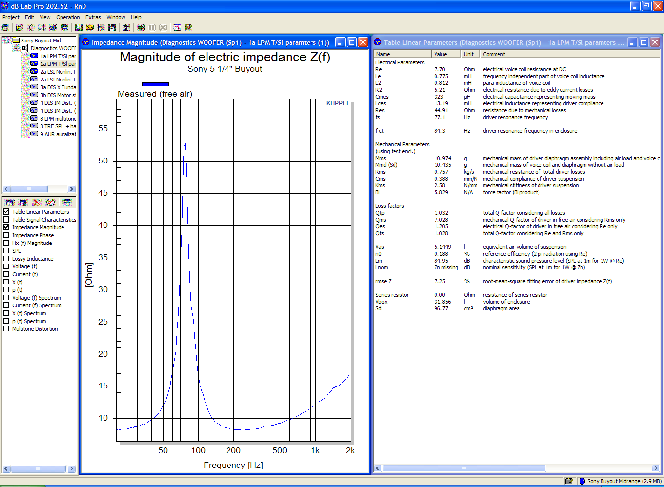Collapse the Diagnostics WOOFER tree node
The height and width of the screenshot is (487, 664).
[15, 48]
